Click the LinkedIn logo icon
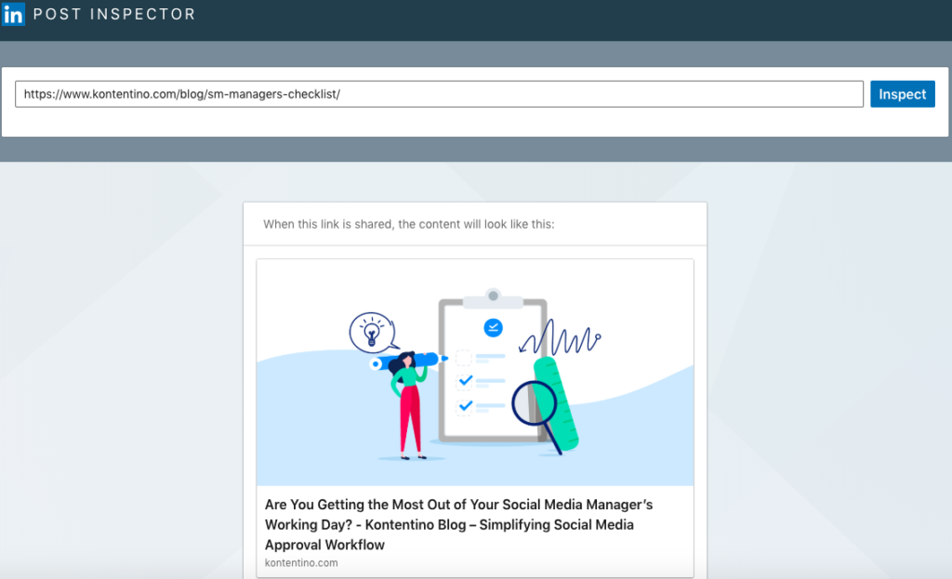This screenshot has width=952, height=579. (x=13, y=13)
